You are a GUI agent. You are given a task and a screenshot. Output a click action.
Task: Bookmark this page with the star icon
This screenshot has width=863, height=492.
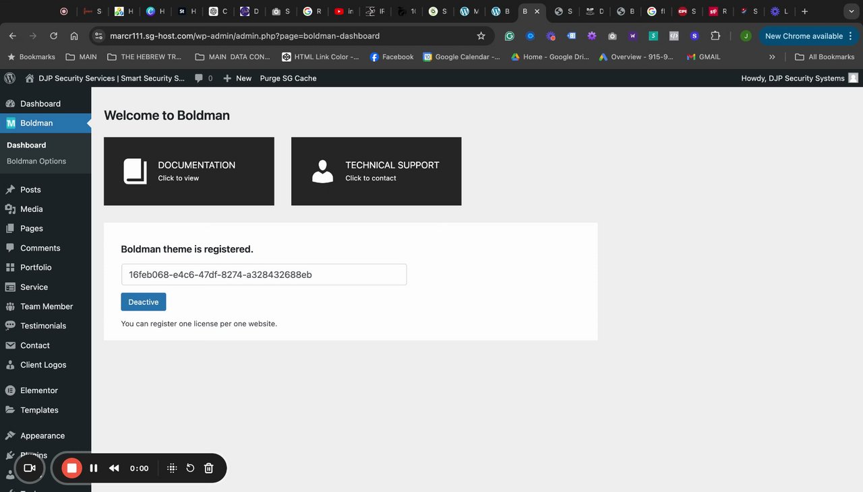[x=481, y=36]
